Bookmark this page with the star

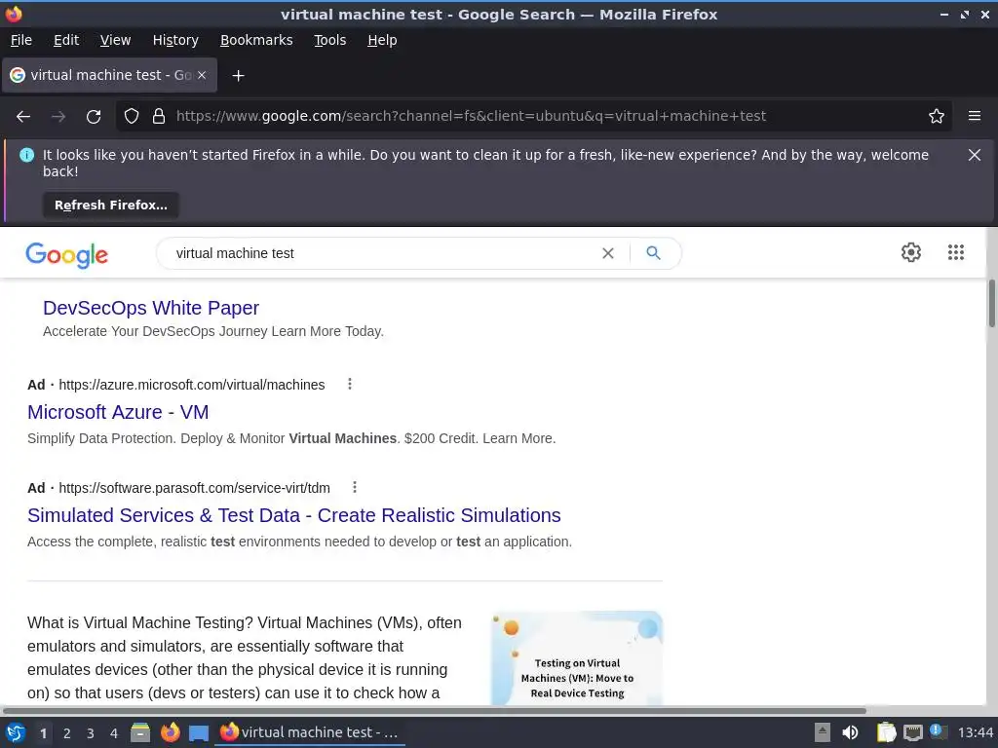tap(937, 117)
